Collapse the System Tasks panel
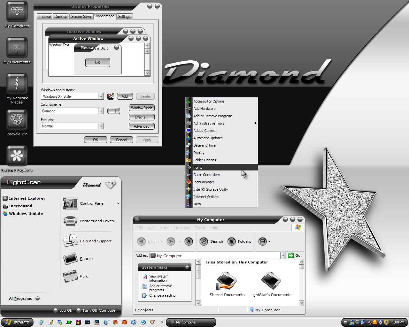Image resolution: width=409 pixels, height=327 pixels. pyautogui.click(x=187, y=267)
